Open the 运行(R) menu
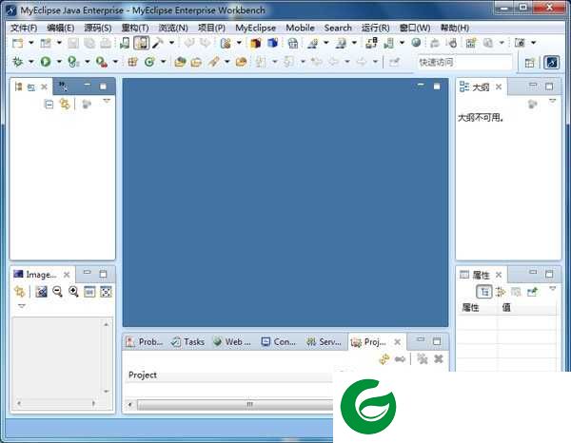The height and width of the screenshot is (443, 571). tap(376, 28)
